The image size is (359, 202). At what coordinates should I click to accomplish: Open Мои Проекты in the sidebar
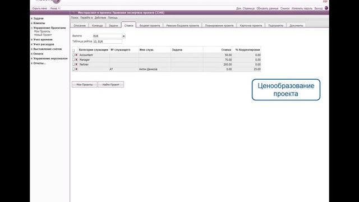coord(42,31)
